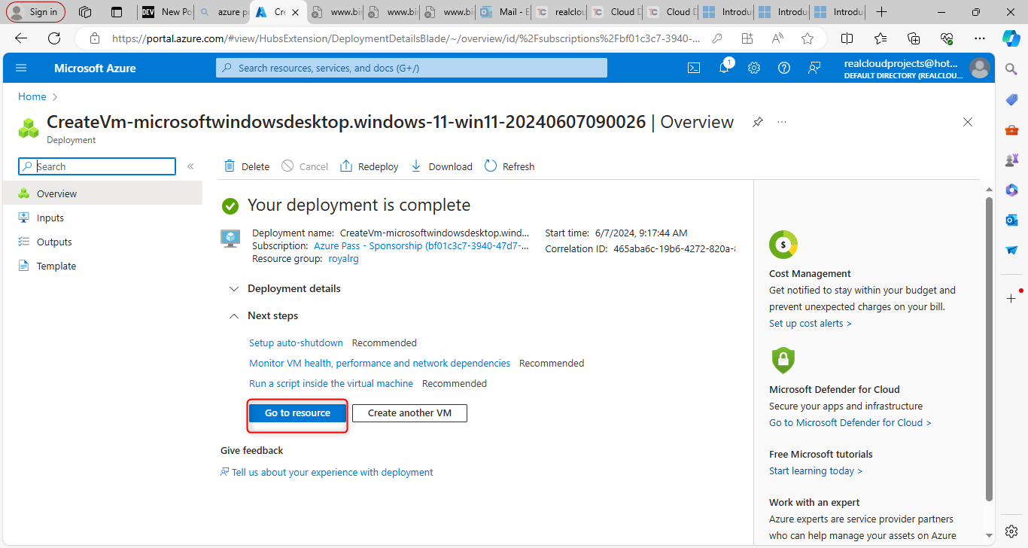The width and height of the screenshot is (1028, 548).
Task: Open the royalrg resource group link
Action: click(x=344, y=258)
